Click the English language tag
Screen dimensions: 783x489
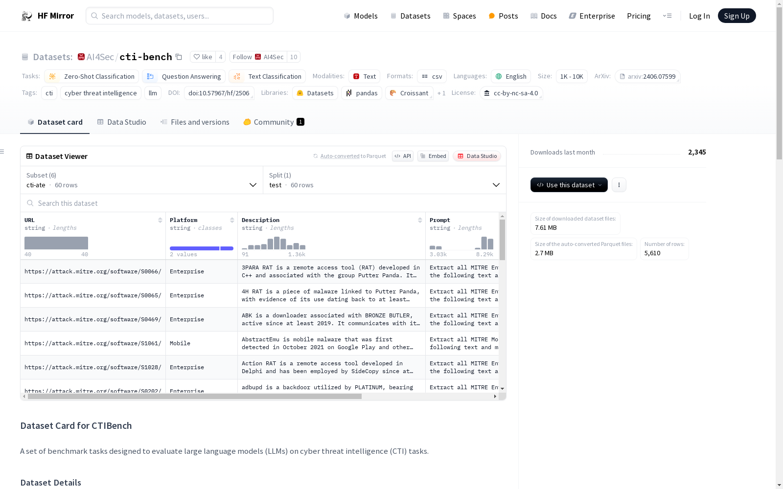coord(511,76)
